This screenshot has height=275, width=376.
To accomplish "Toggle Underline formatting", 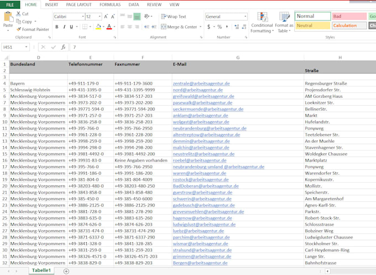I will click(x=71, y=27).
